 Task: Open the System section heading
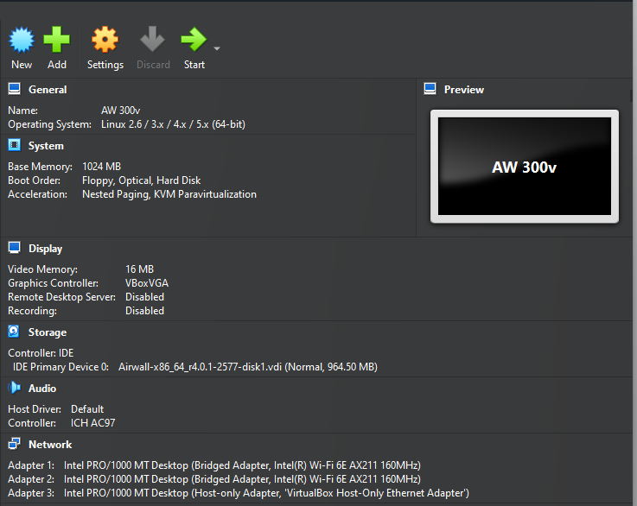click(x=46, y=146)
